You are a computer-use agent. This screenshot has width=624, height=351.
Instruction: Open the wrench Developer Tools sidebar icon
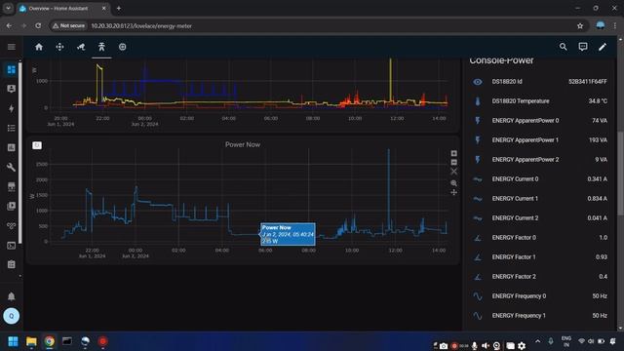tap(11, 167)
